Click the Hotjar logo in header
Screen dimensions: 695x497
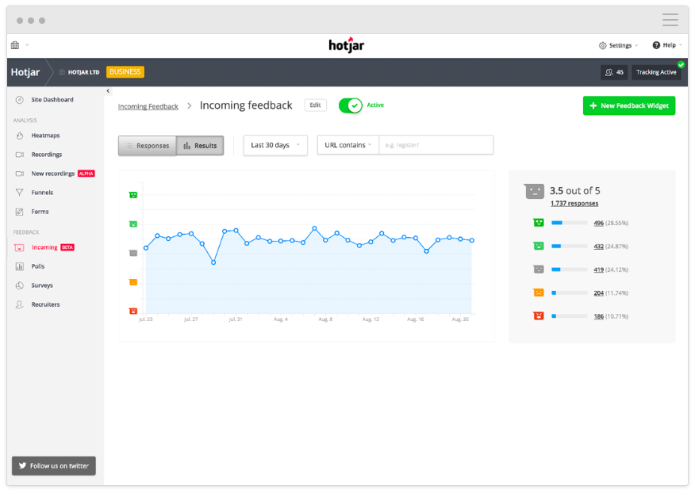tap(346, 44)
